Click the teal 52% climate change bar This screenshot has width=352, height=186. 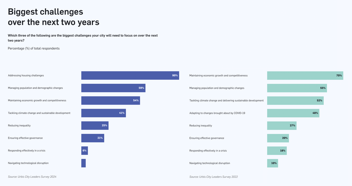pos(295,100)
